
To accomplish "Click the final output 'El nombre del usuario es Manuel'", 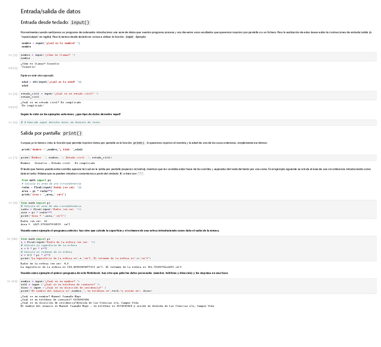I will click(117, 306).
